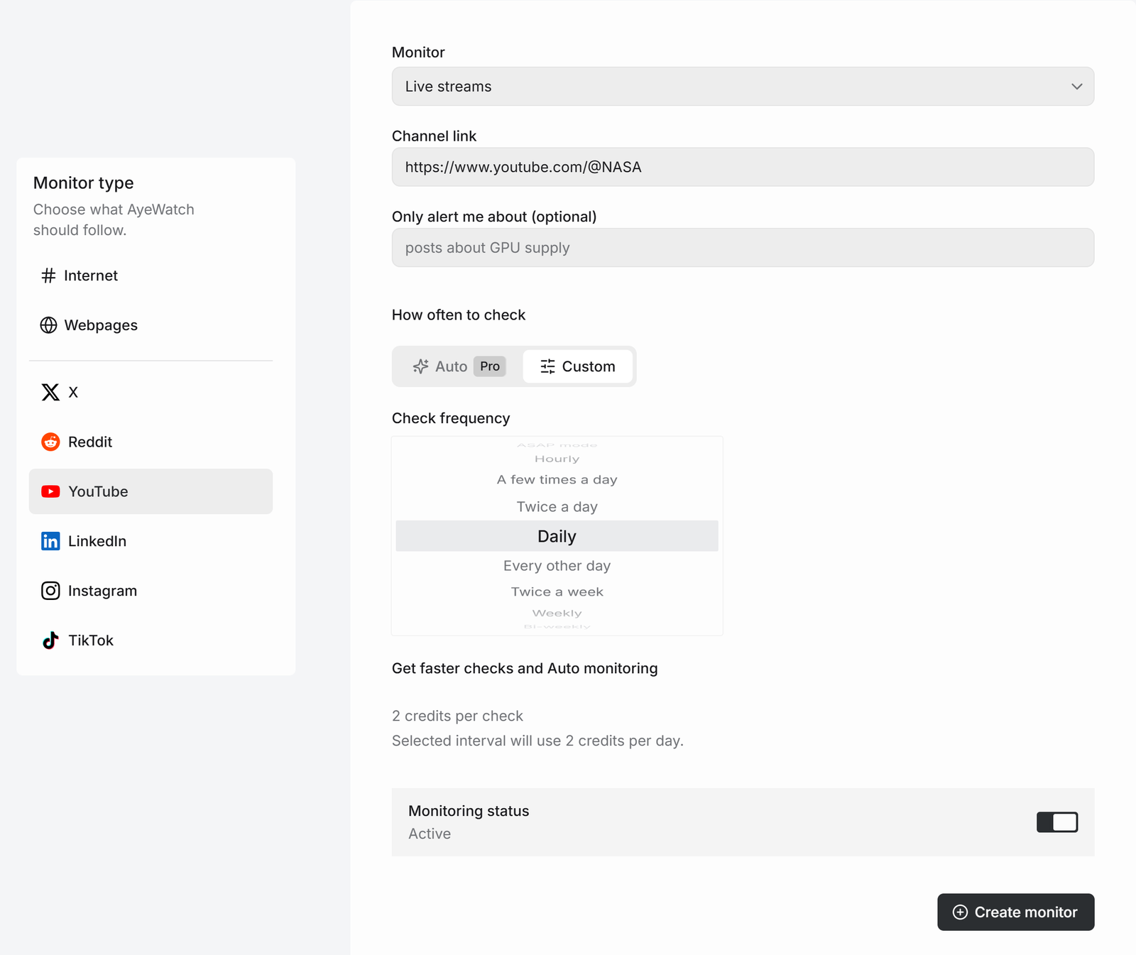This screenshot has height=955, width=1136.
Task: Click the hash icon beside Internet
Action: coord(48,275)
